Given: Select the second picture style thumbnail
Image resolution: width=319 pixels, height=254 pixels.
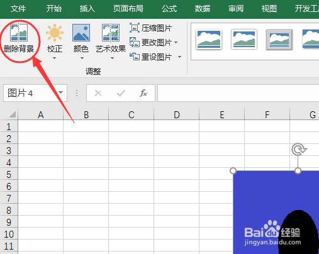Looking at the screenshot, I should 244,40.
